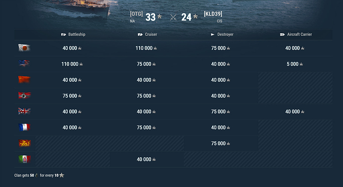Click the [OTG] clan tag
This screenshot has height=187, width=343.
coord(136,14)
